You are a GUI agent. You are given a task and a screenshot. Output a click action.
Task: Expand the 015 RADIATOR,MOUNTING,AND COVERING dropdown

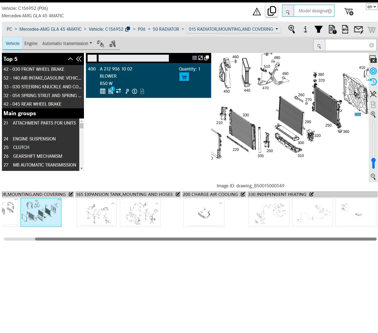pos(233,29)
